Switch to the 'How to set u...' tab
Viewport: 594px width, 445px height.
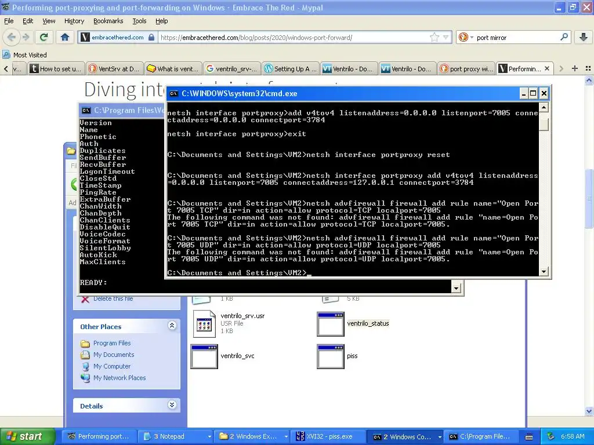56,68
